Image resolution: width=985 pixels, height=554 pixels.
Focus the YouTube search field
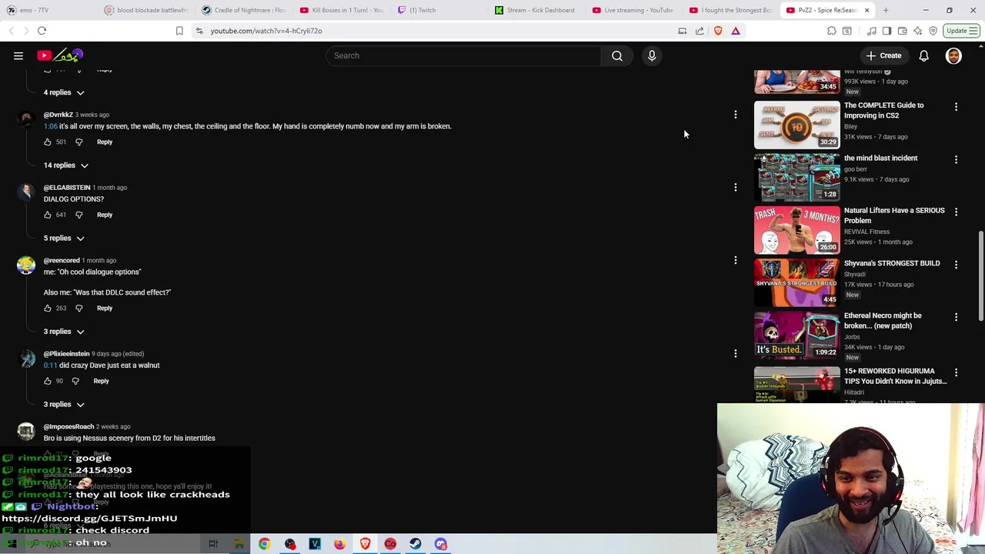click(463, 55)
